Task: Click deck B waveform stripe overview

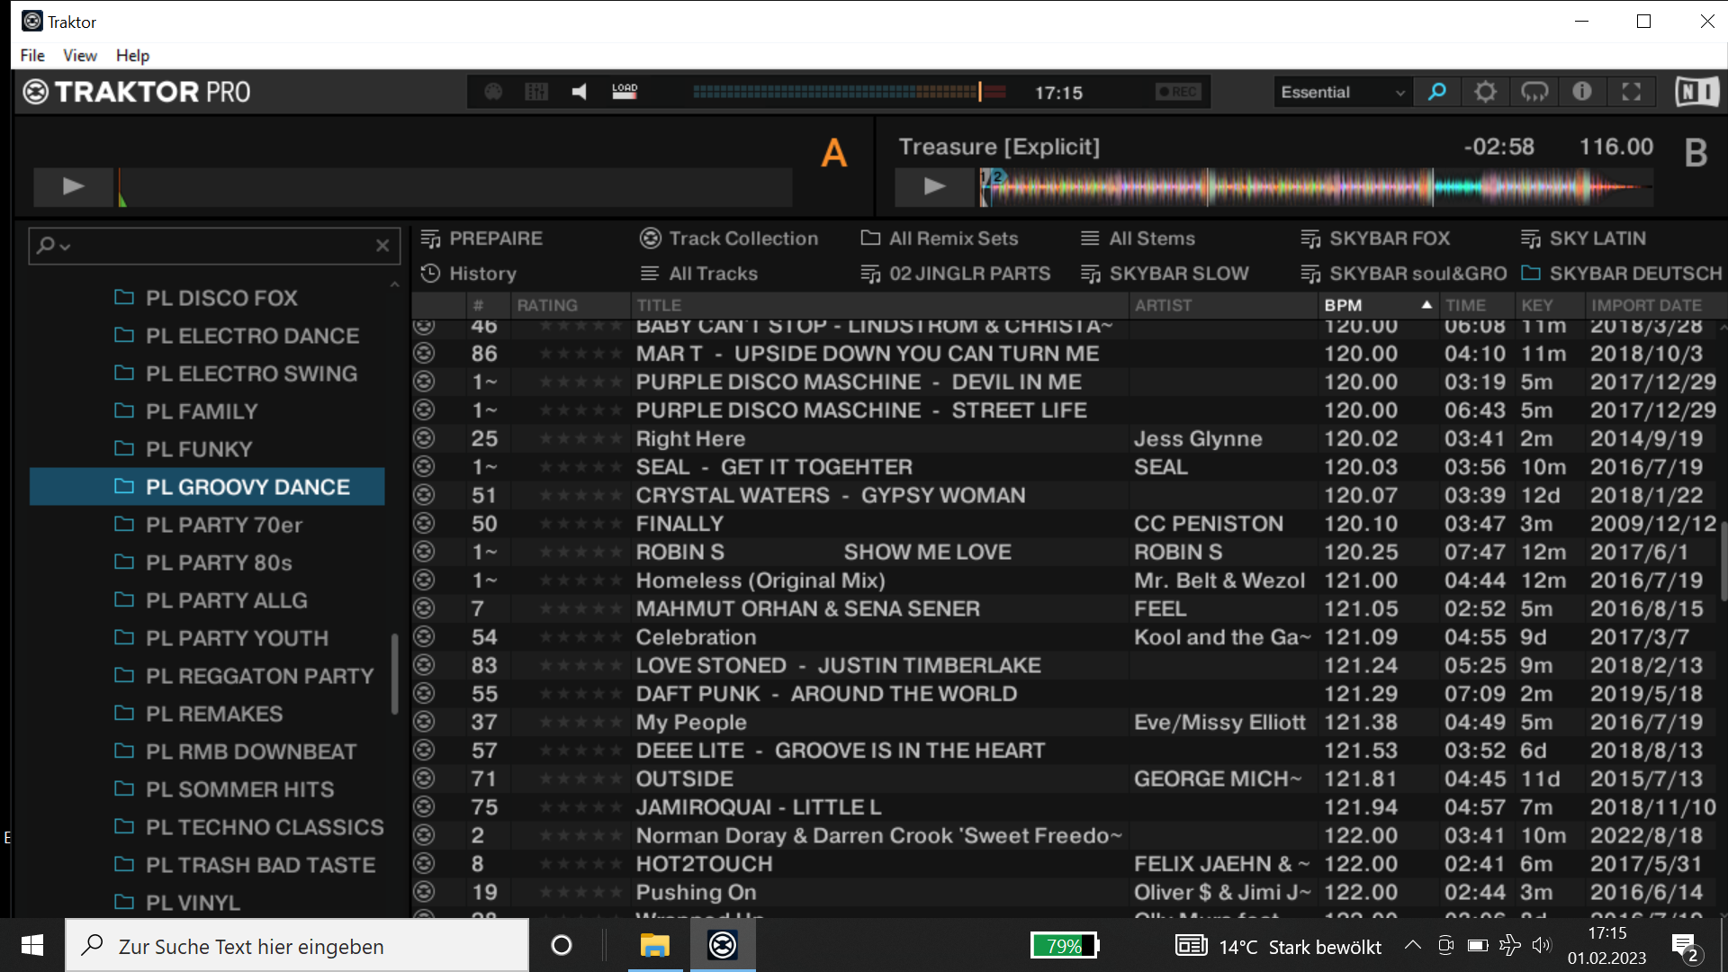Action: click(x=1314, y=187)
